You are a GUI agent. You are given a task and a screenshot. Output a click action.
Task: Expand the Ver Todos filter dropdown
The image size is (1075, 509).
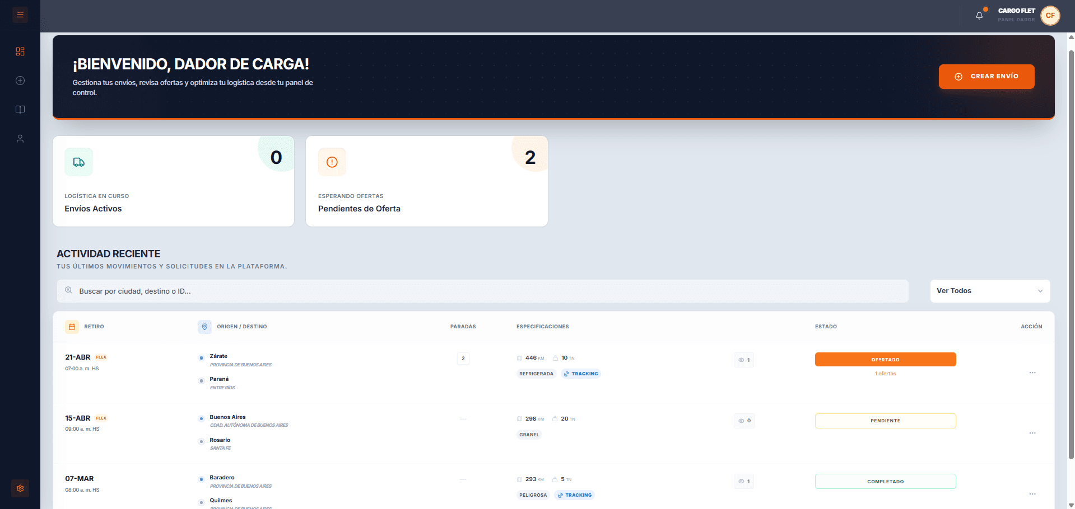point(989,291)
